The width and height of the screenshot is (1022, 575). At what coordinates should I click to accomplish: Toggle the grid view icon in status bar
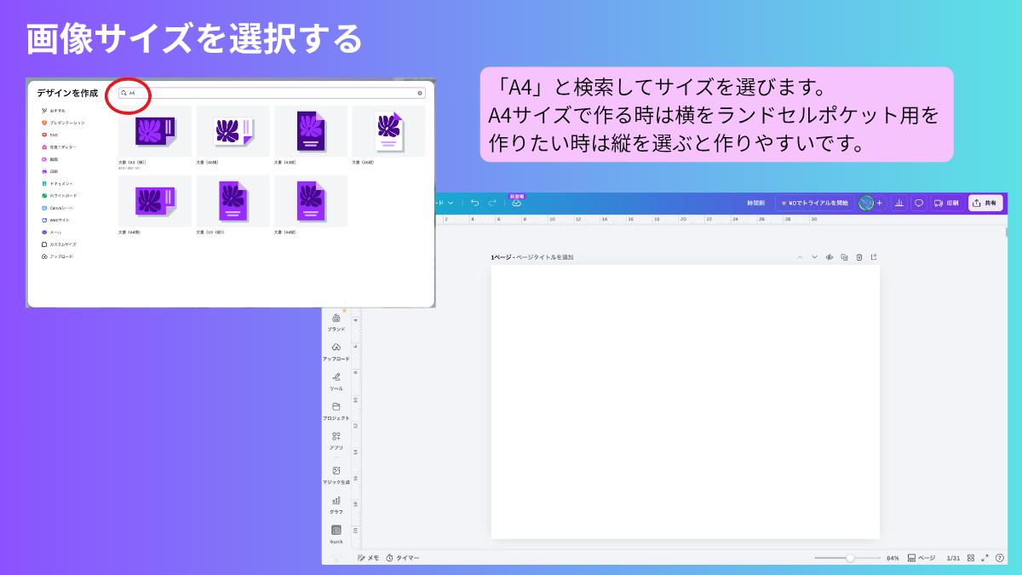coord(971,558)
